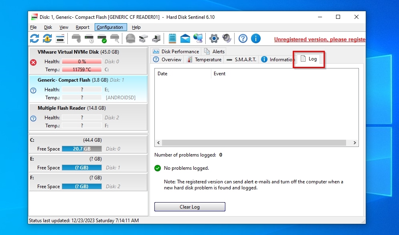The height and width of the screenshot is (235, 399).
Task: Click the gray hard disk dome icon
Action: click(131, 38)
